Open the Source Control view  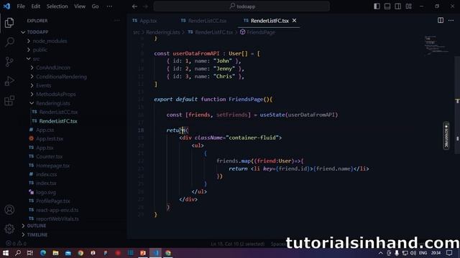[x=9, y=62]
